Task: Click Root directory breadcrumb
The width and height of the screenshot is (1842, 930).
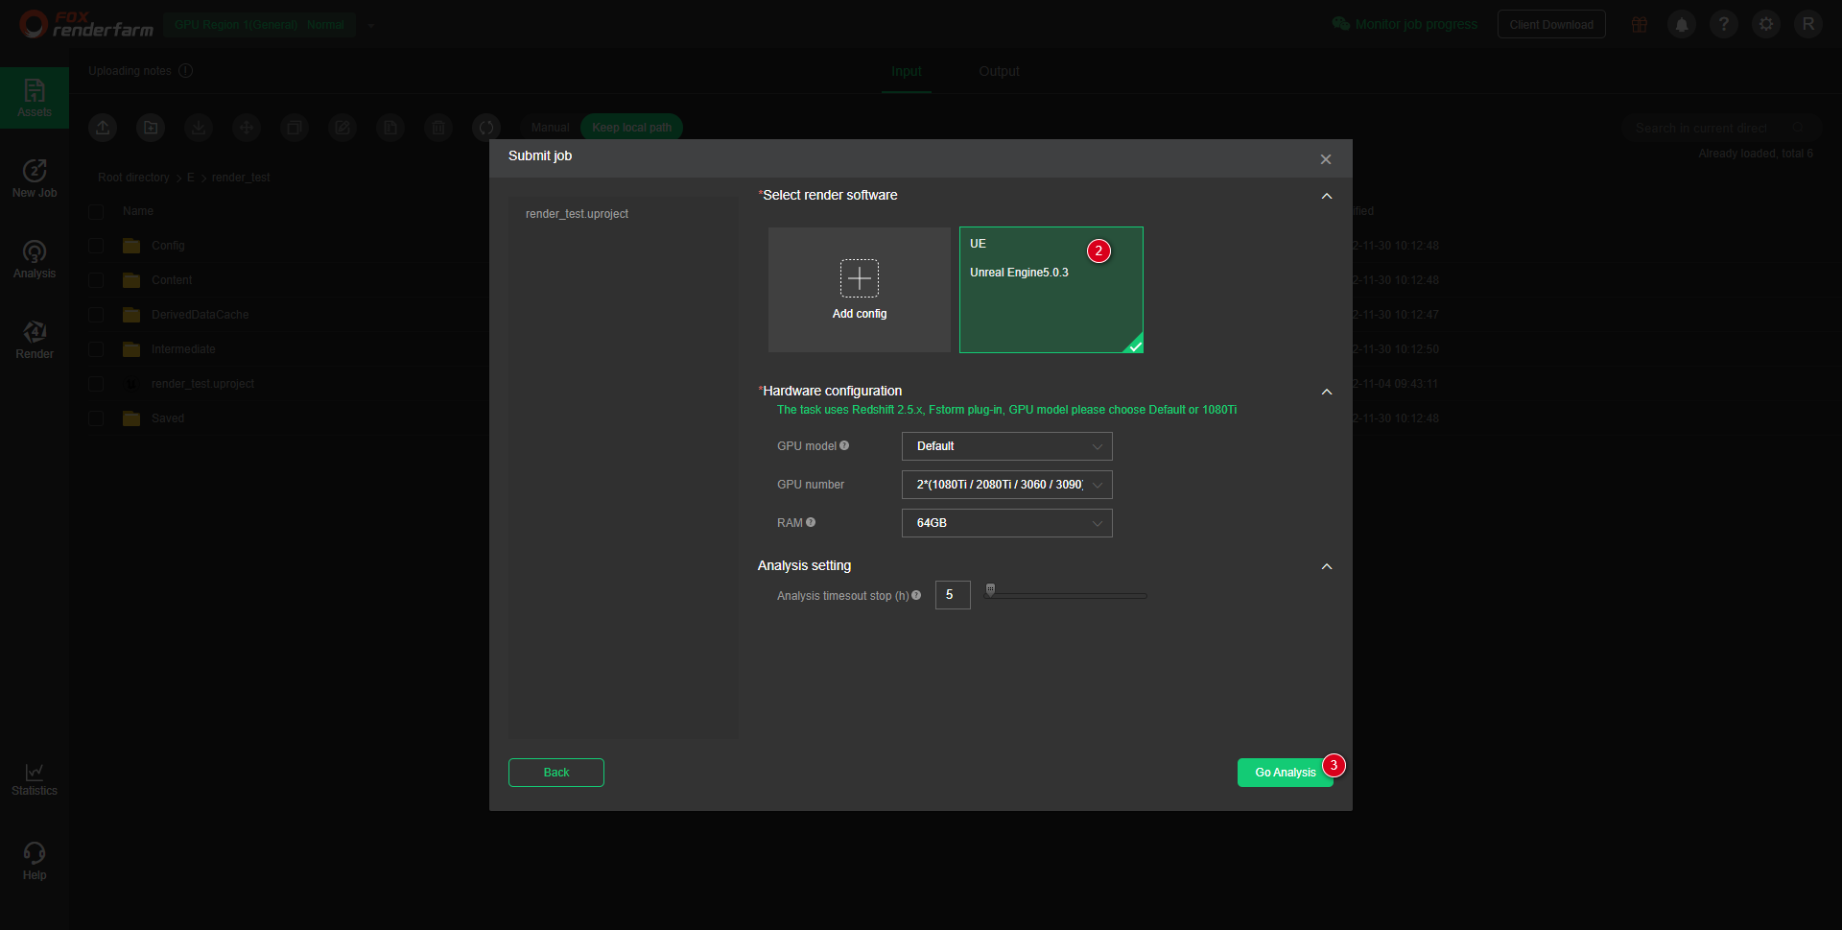Action: point(133,178)
